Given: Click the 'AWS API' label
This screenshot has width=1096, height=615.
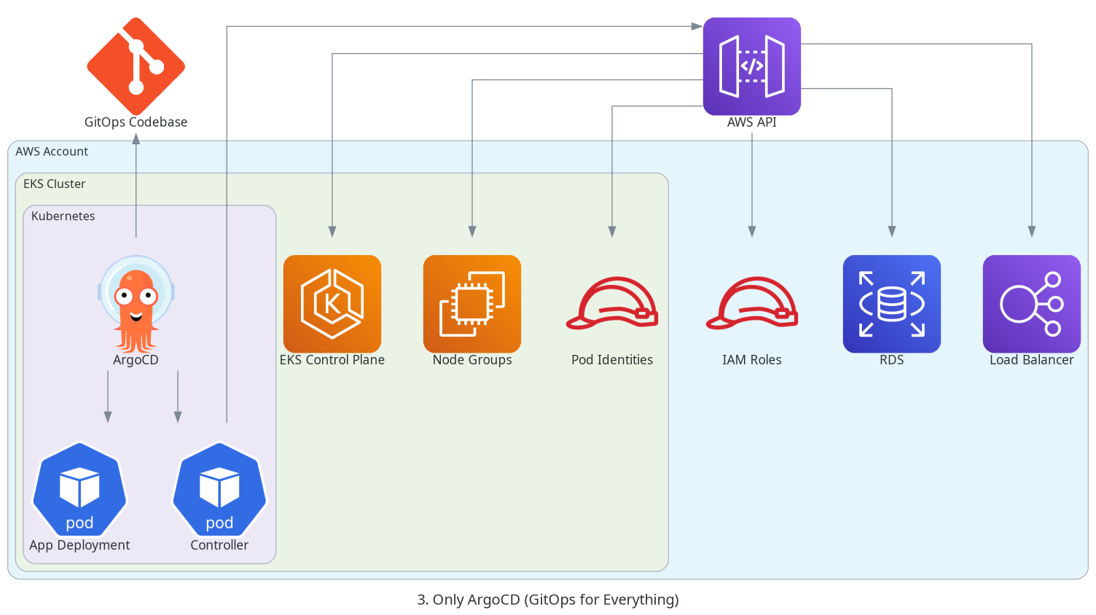Looking at the screenshot, I should [x=752, y=122].
